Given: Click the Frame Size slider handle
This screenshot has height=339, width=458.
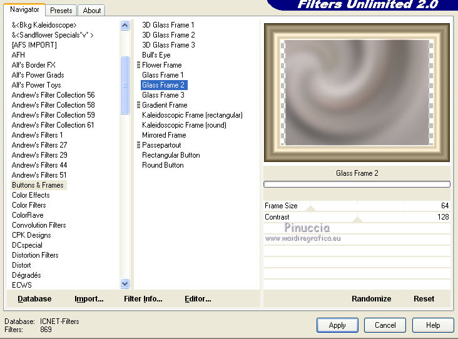Looking at the screenshot, I should point(311,208).
